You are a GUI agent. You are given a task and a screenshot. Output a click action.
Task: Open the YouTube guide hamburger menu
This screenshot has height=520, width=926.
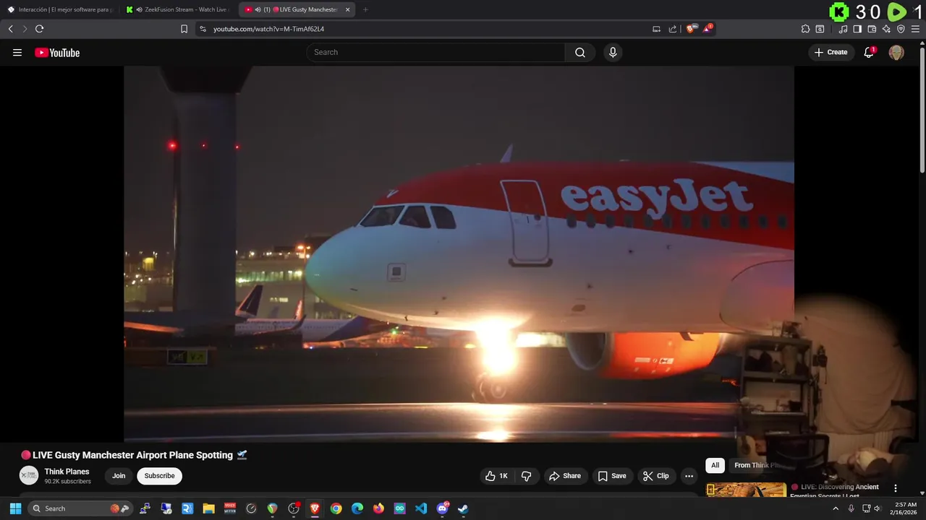click(17, 53)
